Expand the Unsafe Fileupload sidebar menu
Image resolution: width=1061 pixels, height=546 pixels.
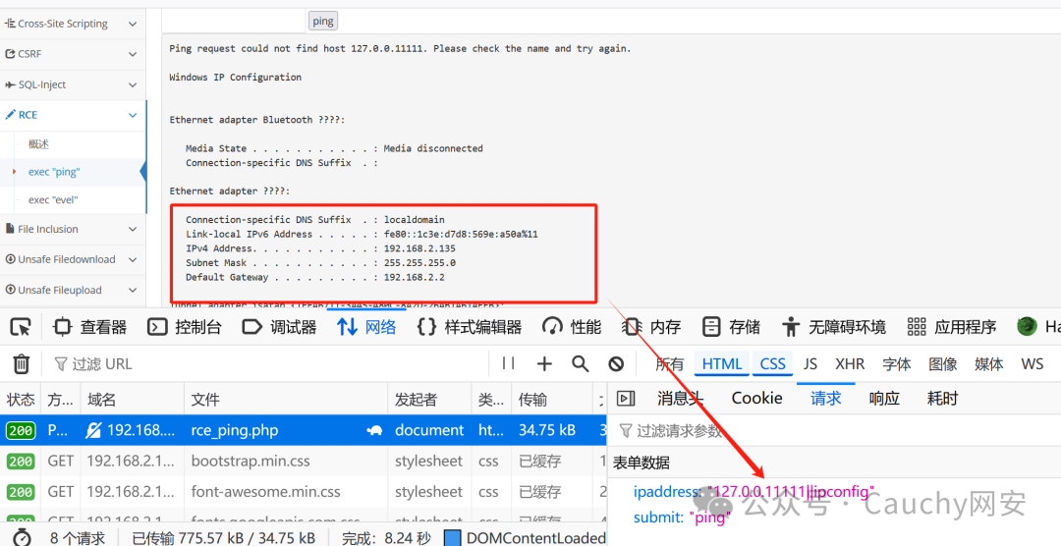click(73, 290)
